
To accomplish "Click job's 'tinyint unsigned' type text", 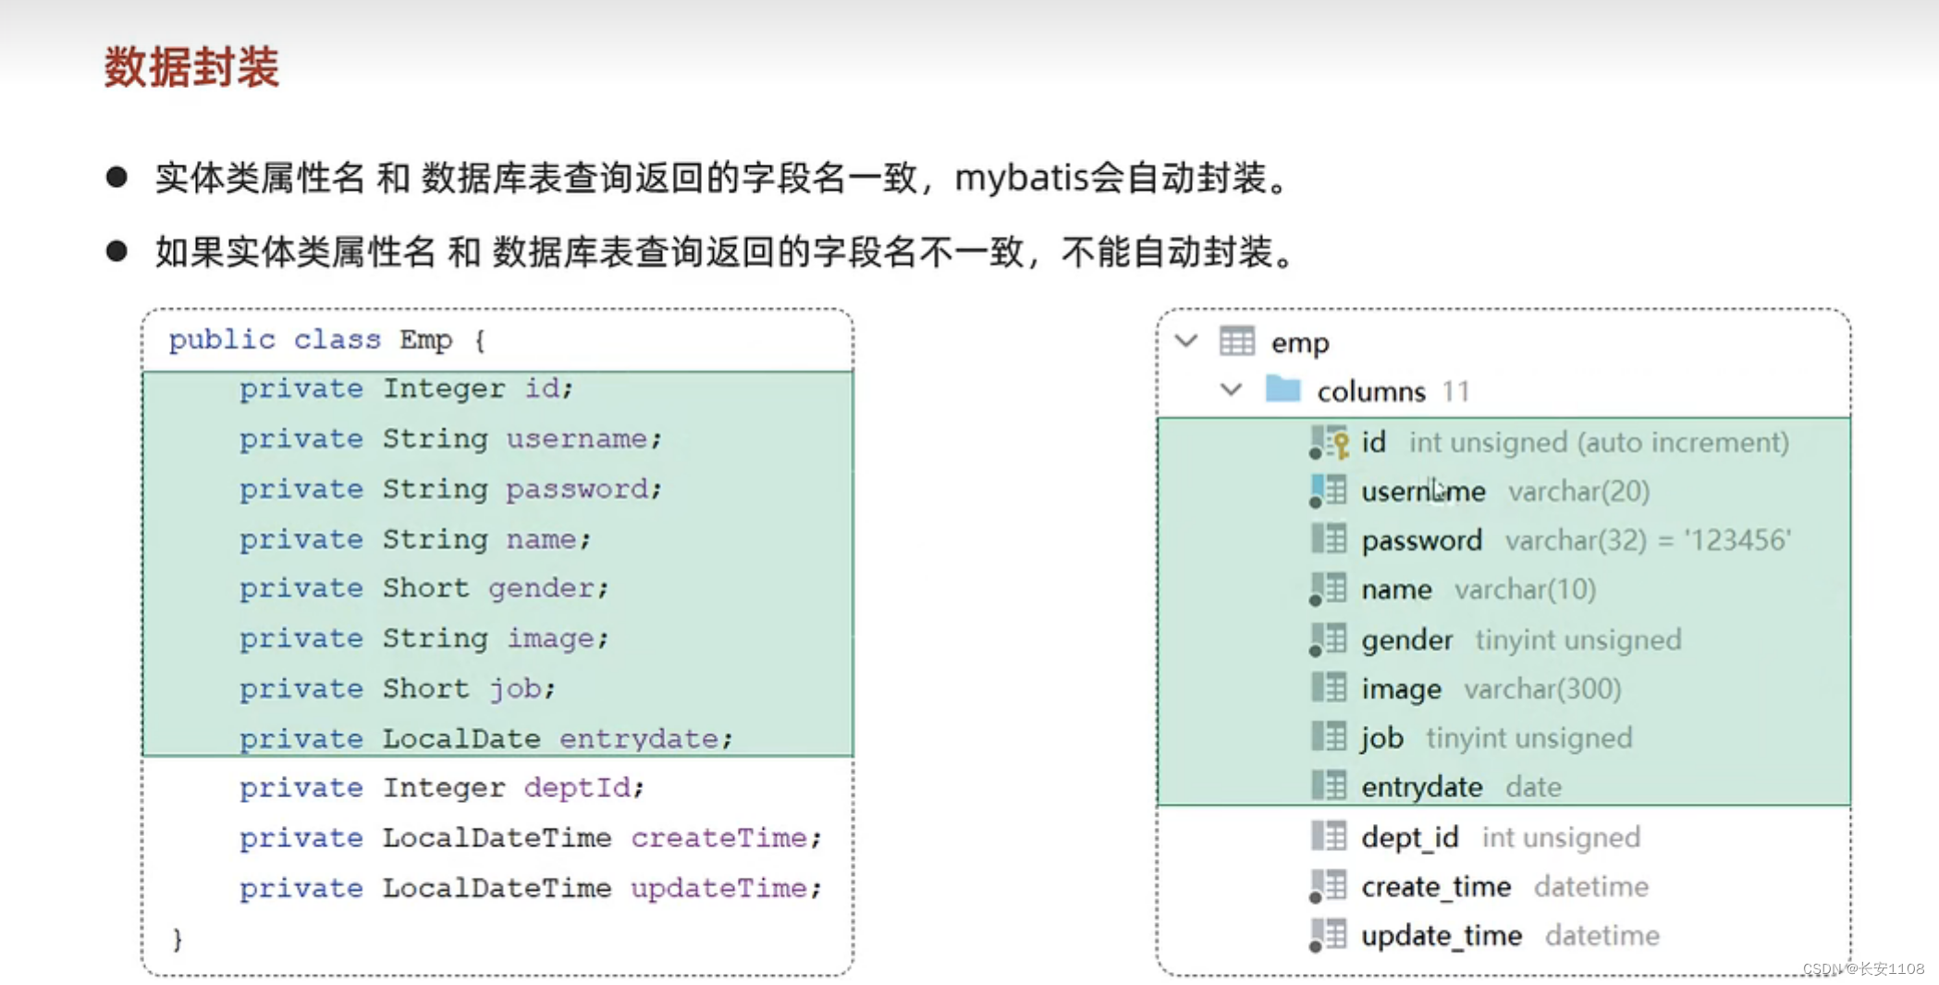I will [x=1529, y=738].
